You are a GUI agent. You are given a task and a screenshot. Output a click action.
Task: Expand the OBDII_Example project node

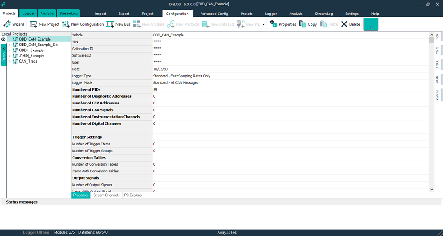pyautogui.click(x=9, y=50)
